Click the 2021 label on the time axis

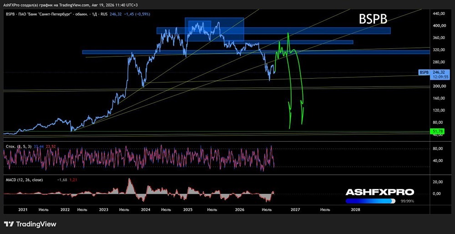[x=23, y=209]
